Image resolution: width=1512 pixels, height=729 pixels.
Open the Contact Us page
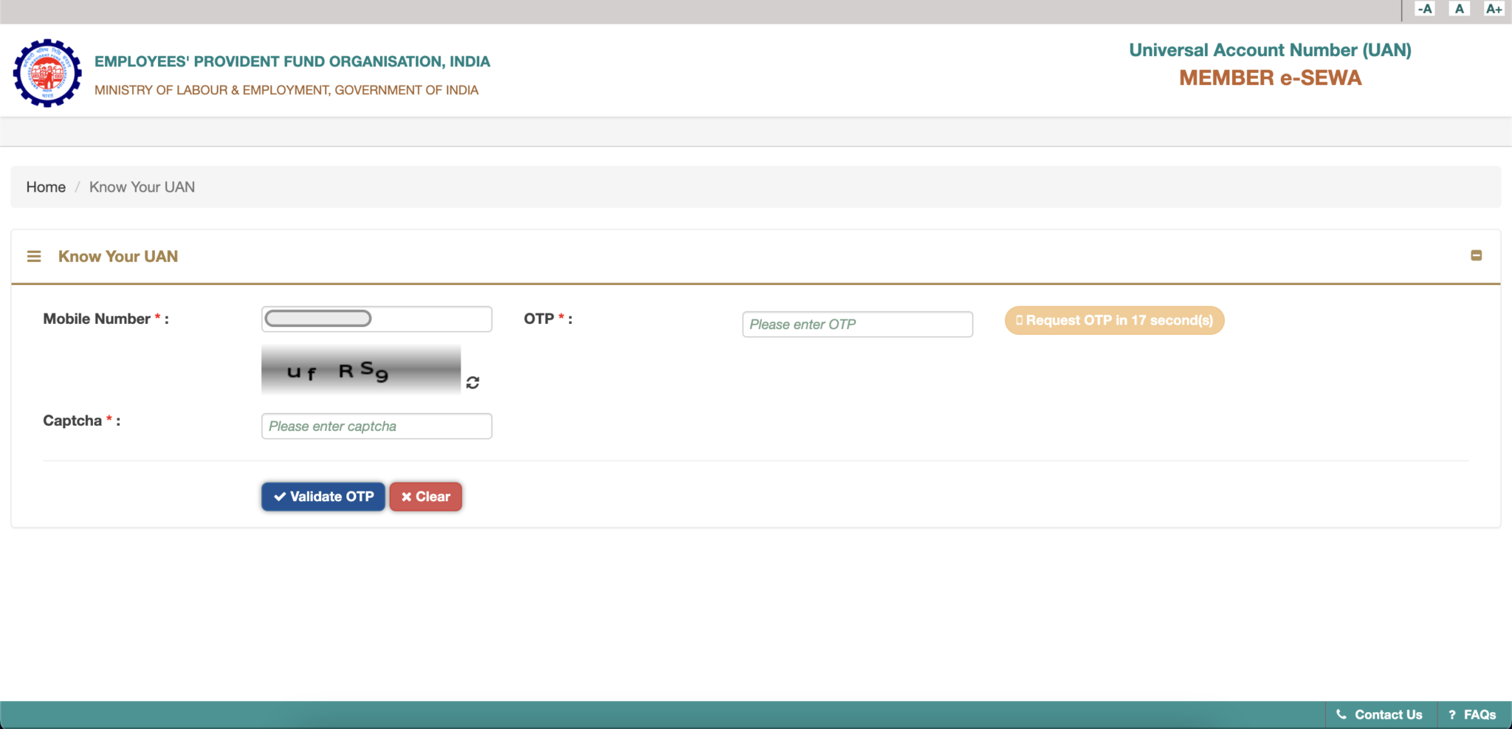tap(1388, 714)
